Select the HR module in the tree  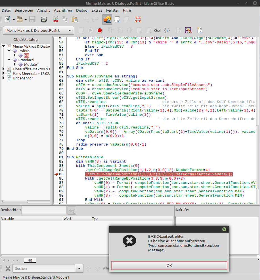26,55
